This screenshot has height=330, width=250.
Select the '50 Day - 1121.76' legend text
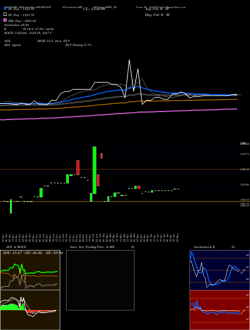click(x=21, y=15)
